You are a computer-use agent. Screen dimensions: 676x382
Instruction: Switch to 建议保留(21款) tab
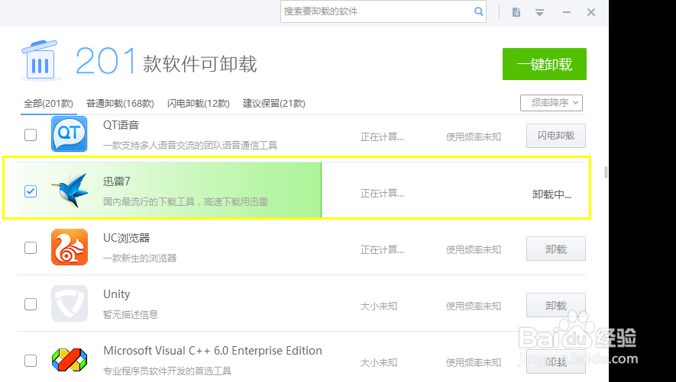[x=273, y=104]
